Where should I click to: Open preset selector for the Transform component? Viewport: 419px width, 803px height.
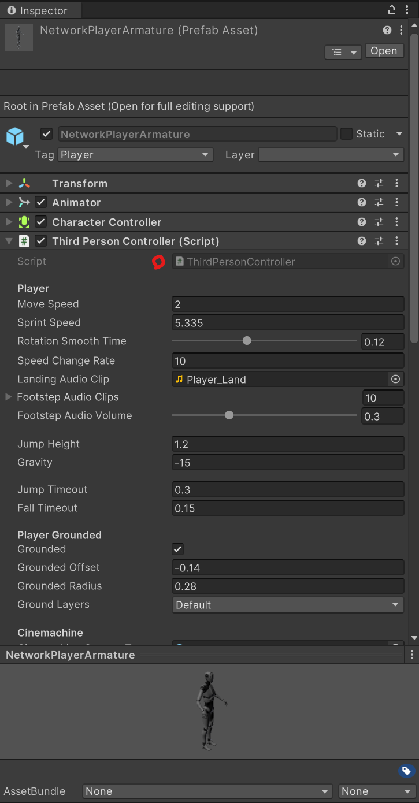[379, 184]
